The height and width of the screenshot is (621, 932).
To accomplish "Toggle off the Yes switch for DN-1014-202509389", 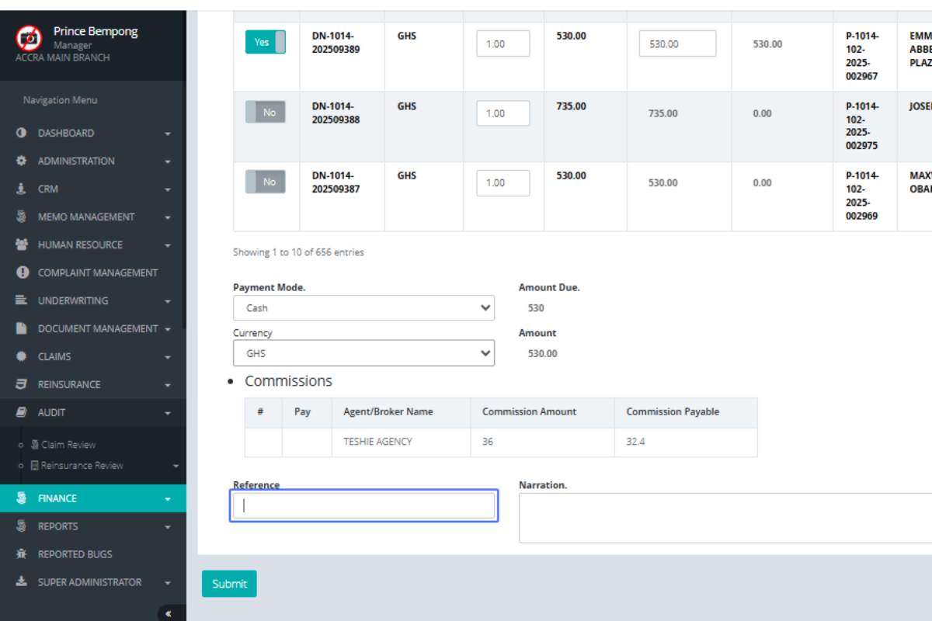I will coord(266,43).
